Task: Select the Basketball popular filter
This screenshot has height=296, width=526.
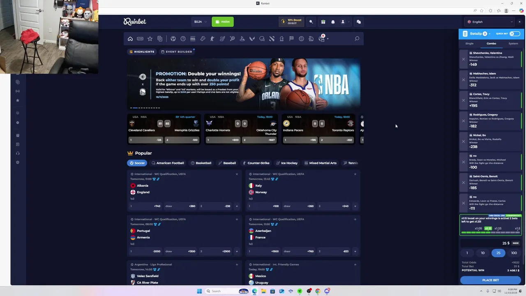Action: point(201,163)
